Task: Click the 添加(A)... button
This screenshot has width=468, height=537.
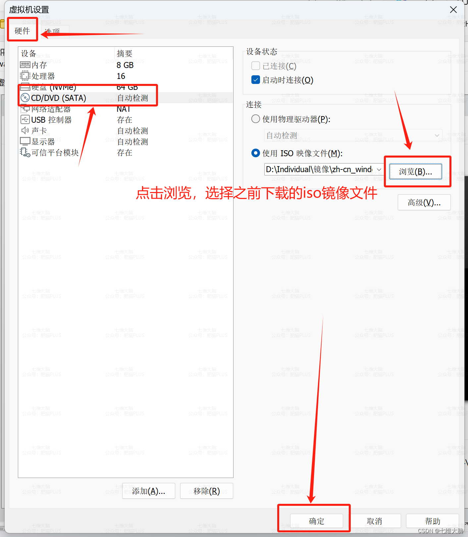Action: click(148, 491)
